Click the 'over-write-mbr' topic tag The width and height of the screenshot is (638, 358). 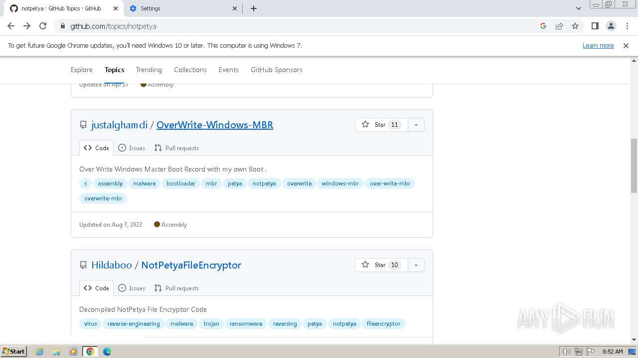pos(390,183)
